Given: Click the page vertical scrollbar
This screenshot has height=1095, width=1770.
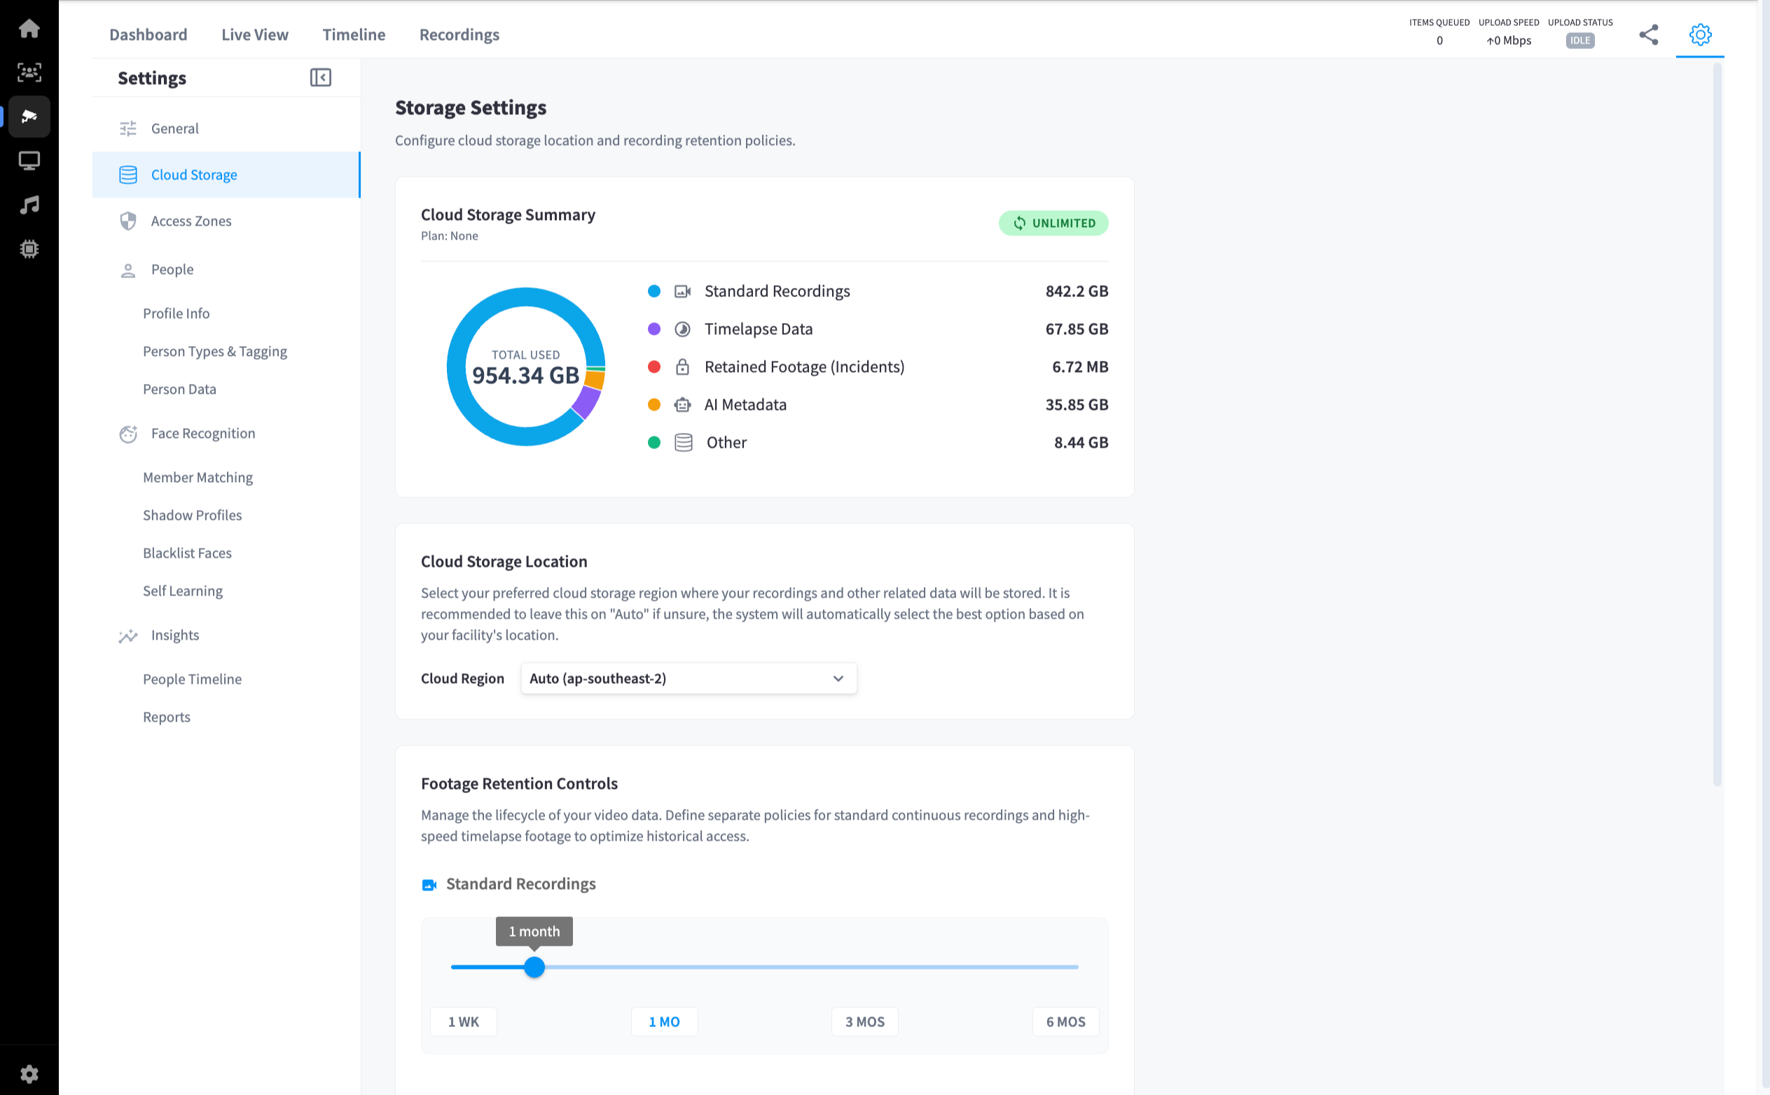Looking at the screenshot, I should 1717,425.
